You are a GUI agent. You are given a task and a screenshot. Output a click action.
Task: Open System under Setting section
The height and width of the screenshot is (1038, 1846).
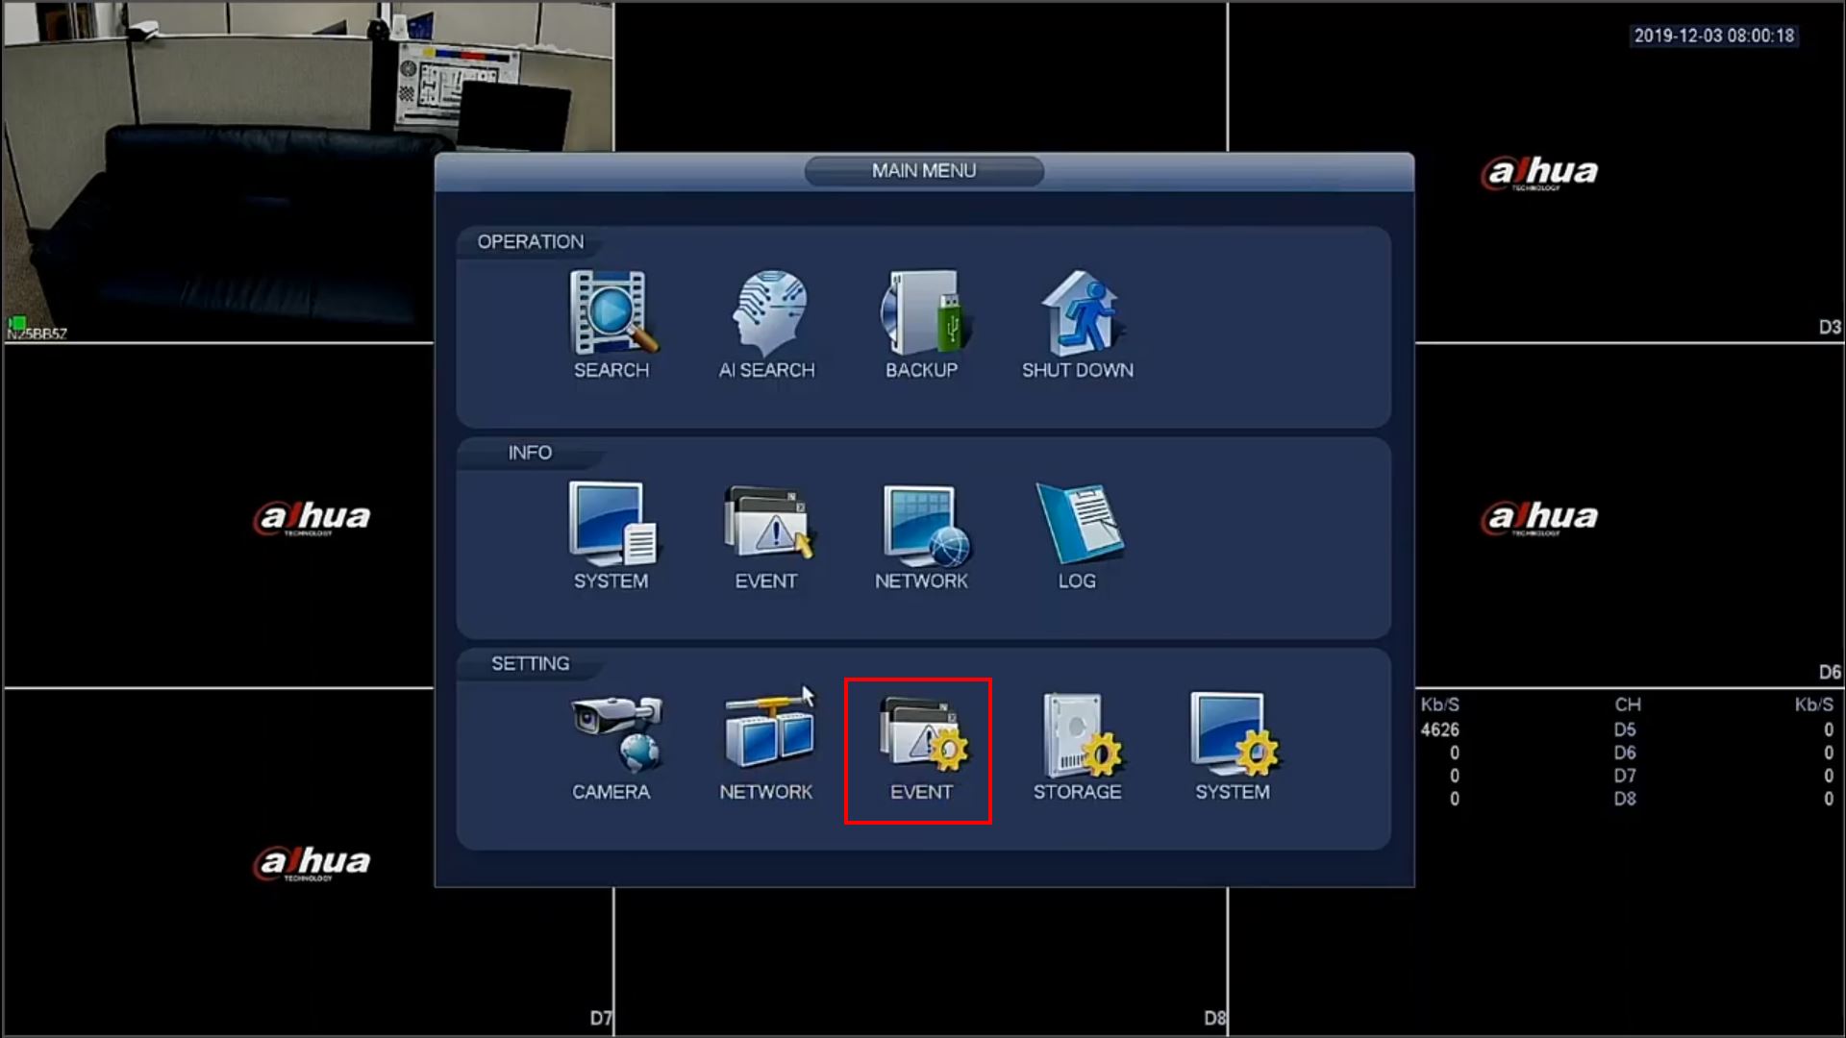click(x=1233, y=736)
